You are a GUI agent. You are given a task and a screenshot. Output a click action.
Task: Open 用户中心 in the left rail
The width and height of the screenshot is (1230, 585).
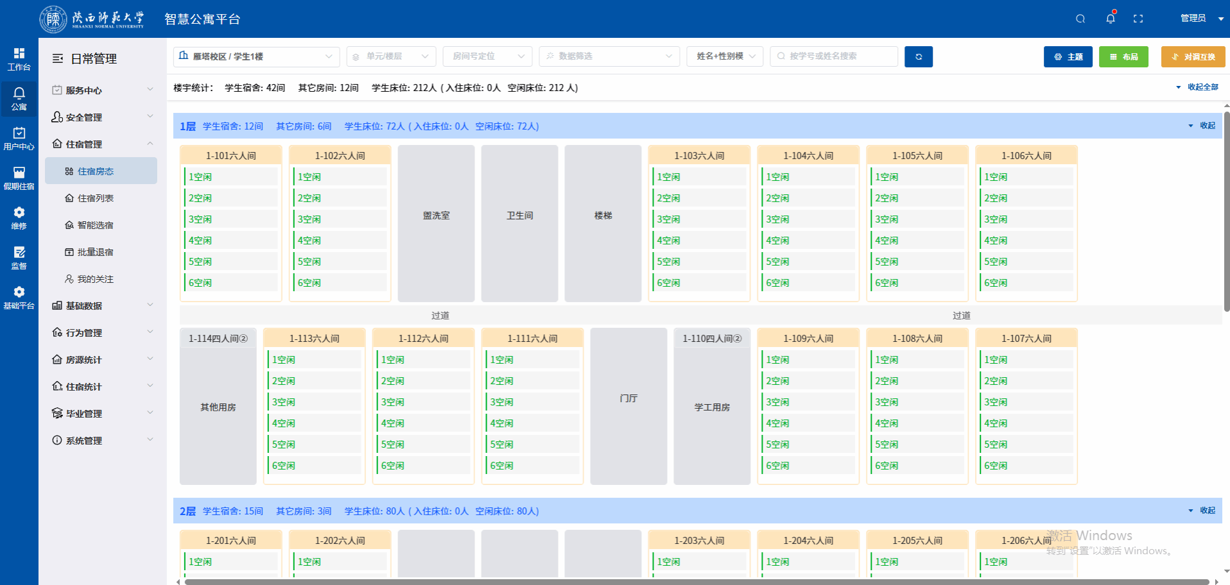pyautogui.click(x=19, y=139)
